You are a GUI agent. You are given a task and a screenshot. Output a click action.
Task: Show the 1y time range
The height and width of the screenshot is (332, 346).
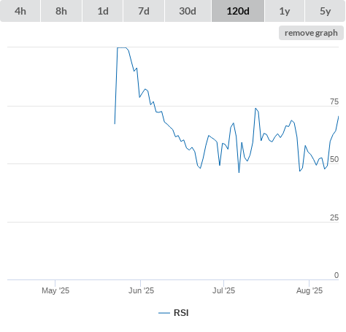click(x=285, y=11)
